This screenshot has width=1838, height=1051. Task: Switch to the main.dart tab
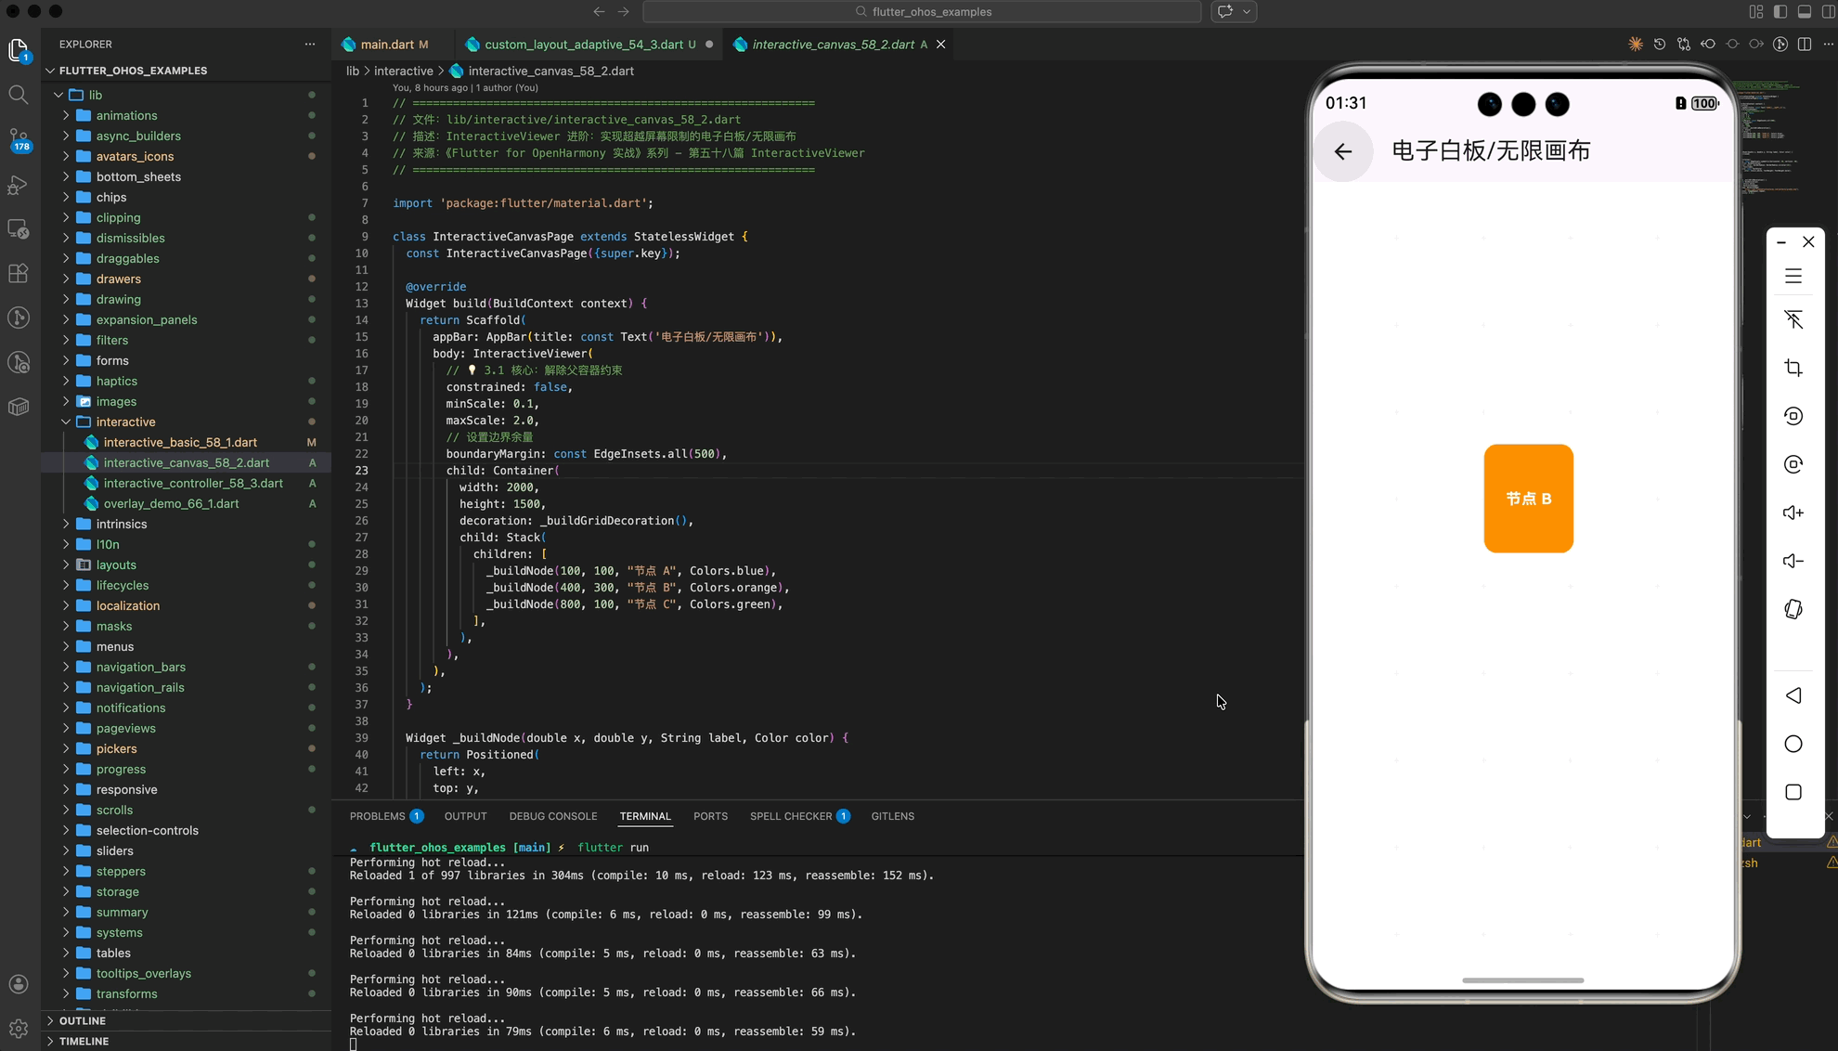pyautogui.click(x=386, y=45)
